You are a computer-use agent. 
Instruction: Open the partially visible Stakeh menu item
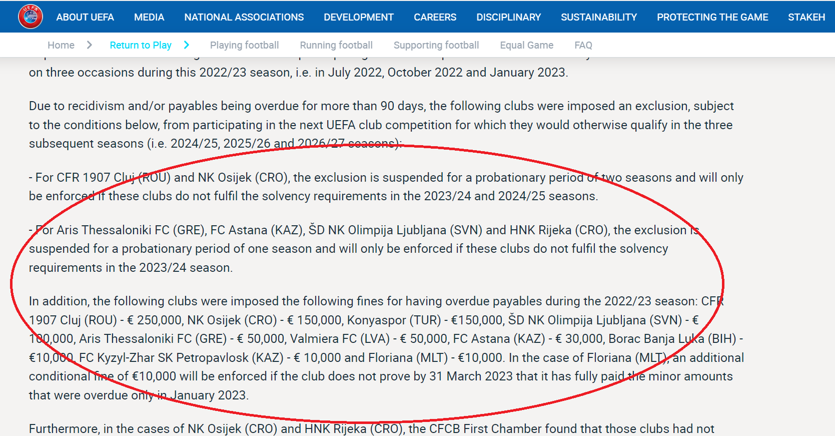coord(806,17)
